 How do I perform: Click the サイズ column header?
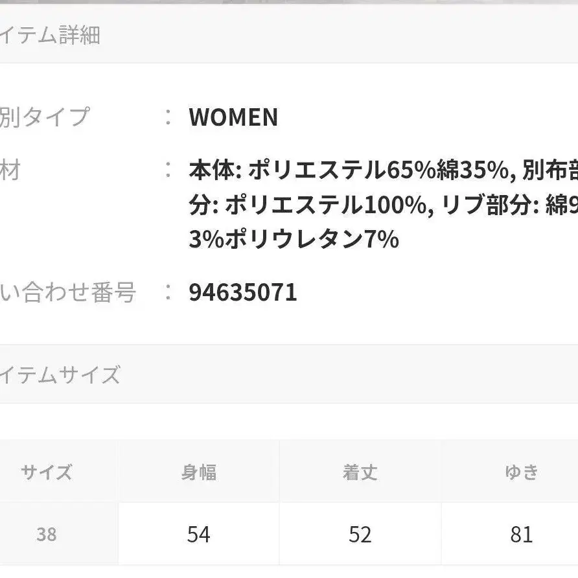point(47,472)
